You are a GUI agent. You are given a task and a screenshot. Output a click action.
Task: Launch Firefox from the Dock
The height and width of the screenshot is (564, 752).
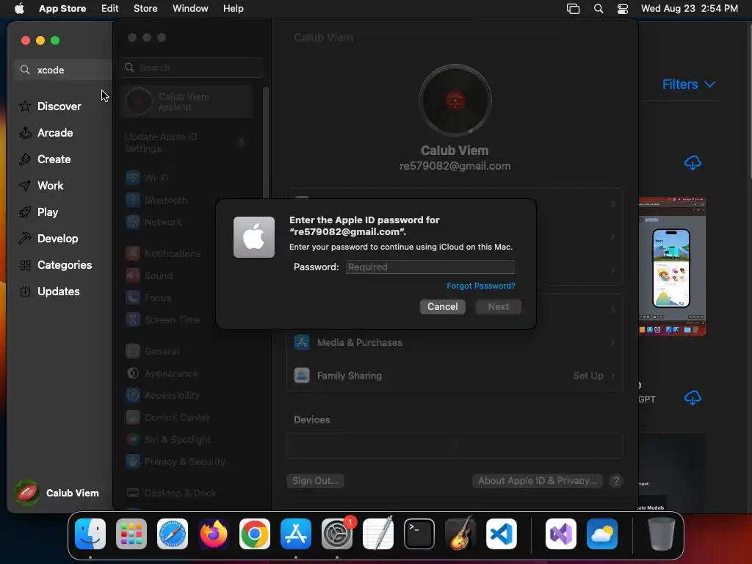tap(214, 534)
